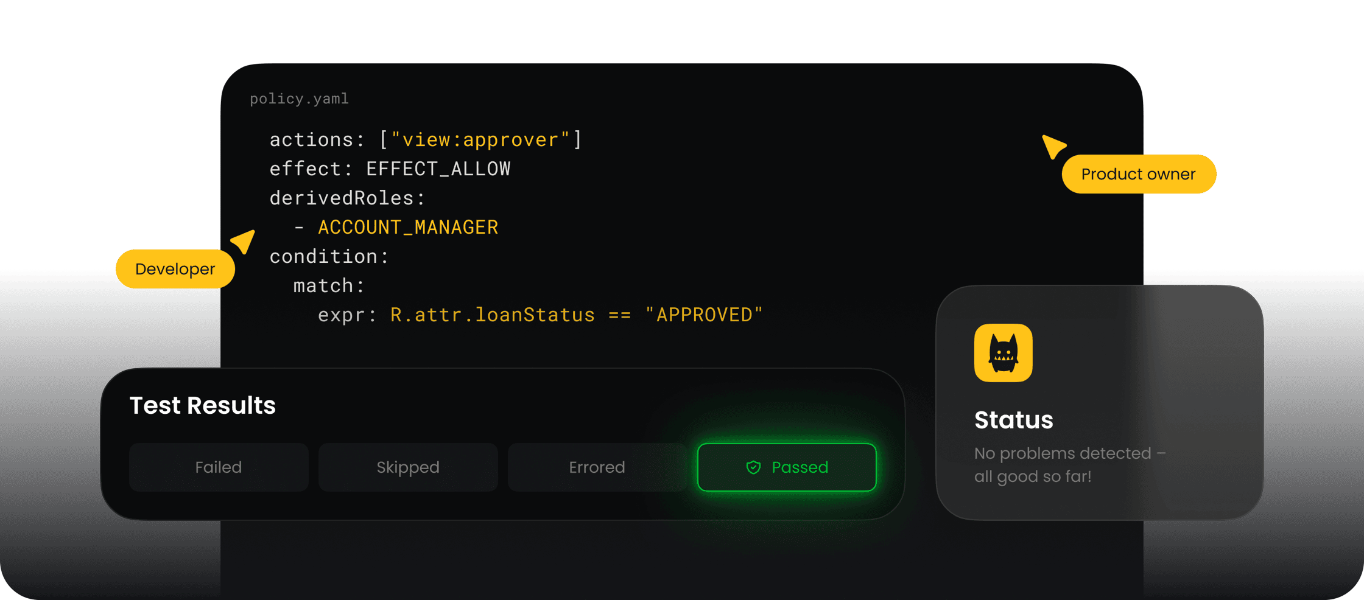The width and height of the screenshot is (1364, 600).
Task: Click the Cerbos mascot icon on Status card
Action: [1004, 353]
